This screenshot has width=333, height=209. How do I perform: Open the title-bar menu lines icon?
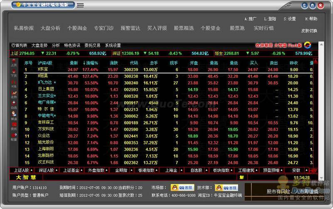pos(80,5)
